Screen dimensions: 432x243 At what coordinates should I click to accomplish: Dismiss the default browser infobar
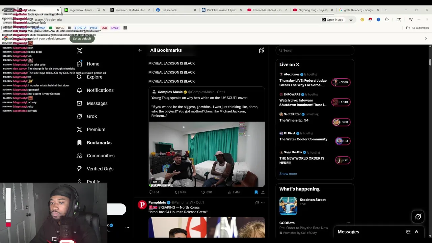[x=426, y=38]
